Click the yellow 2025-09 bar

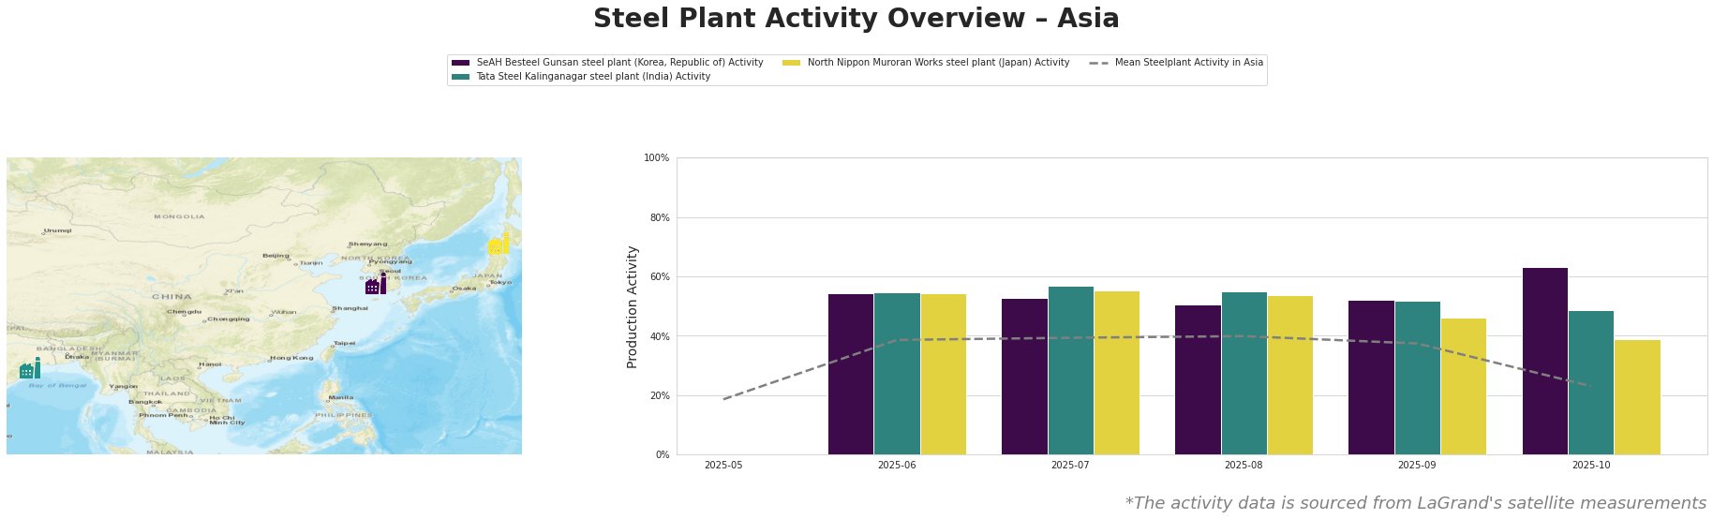coord(1463,386)
